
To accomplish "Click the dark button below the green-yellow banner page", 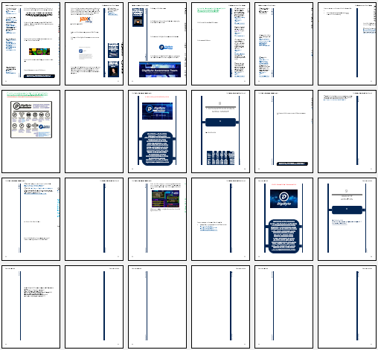I will 39,76.
